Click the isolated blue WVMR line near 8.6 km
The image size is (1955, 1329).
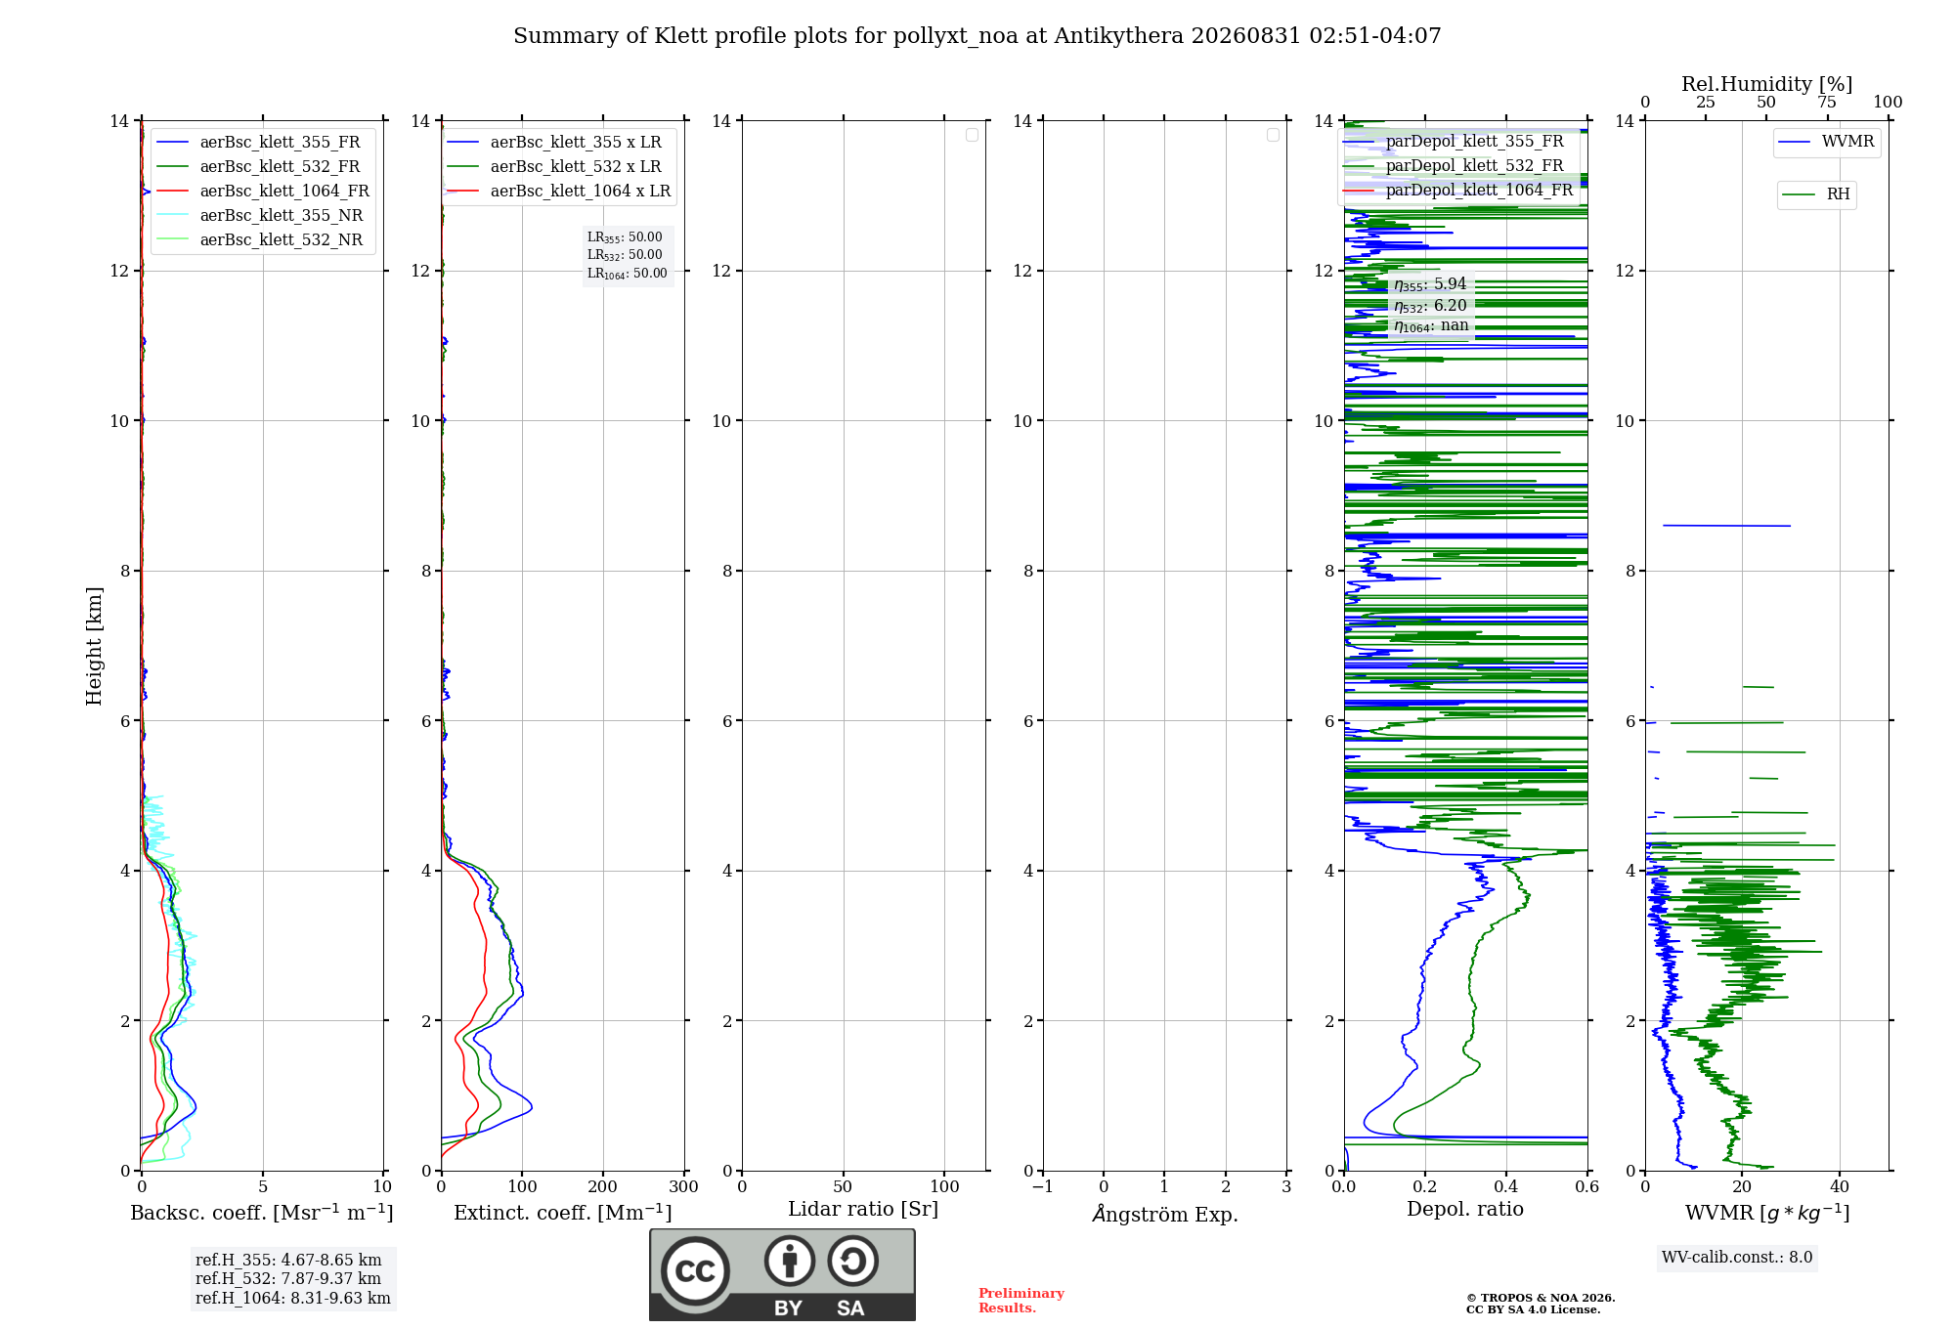(1727, 526)
